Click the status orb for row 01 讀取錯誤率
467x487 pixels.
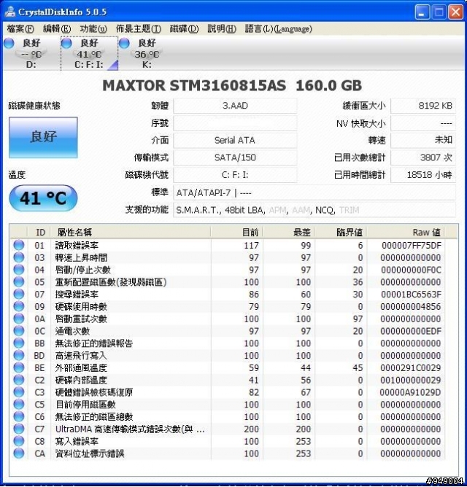pyautogui.click(x=19, y=245)
